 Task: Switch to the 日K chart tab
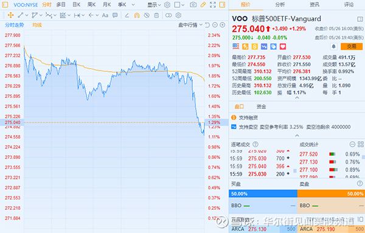click(x=77, y=5)
